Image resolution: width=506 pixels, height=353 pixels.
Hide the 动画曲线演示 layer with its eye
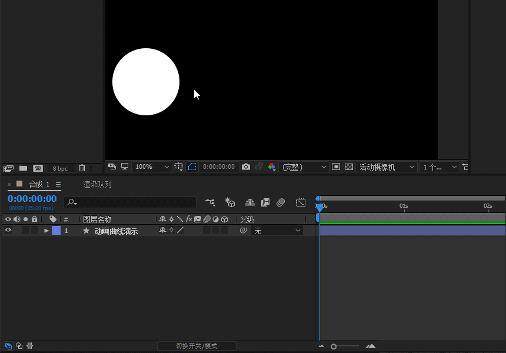coord(8,230)
